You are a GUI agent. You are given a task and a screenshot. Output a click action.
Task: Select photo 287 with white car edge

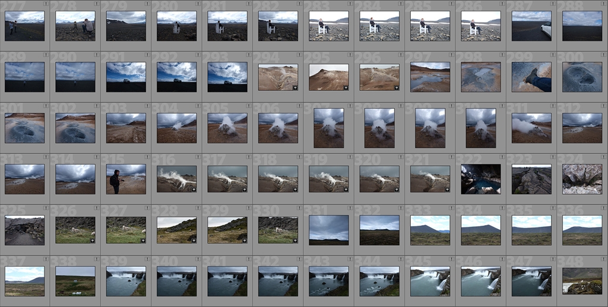[x=531, y=26]
